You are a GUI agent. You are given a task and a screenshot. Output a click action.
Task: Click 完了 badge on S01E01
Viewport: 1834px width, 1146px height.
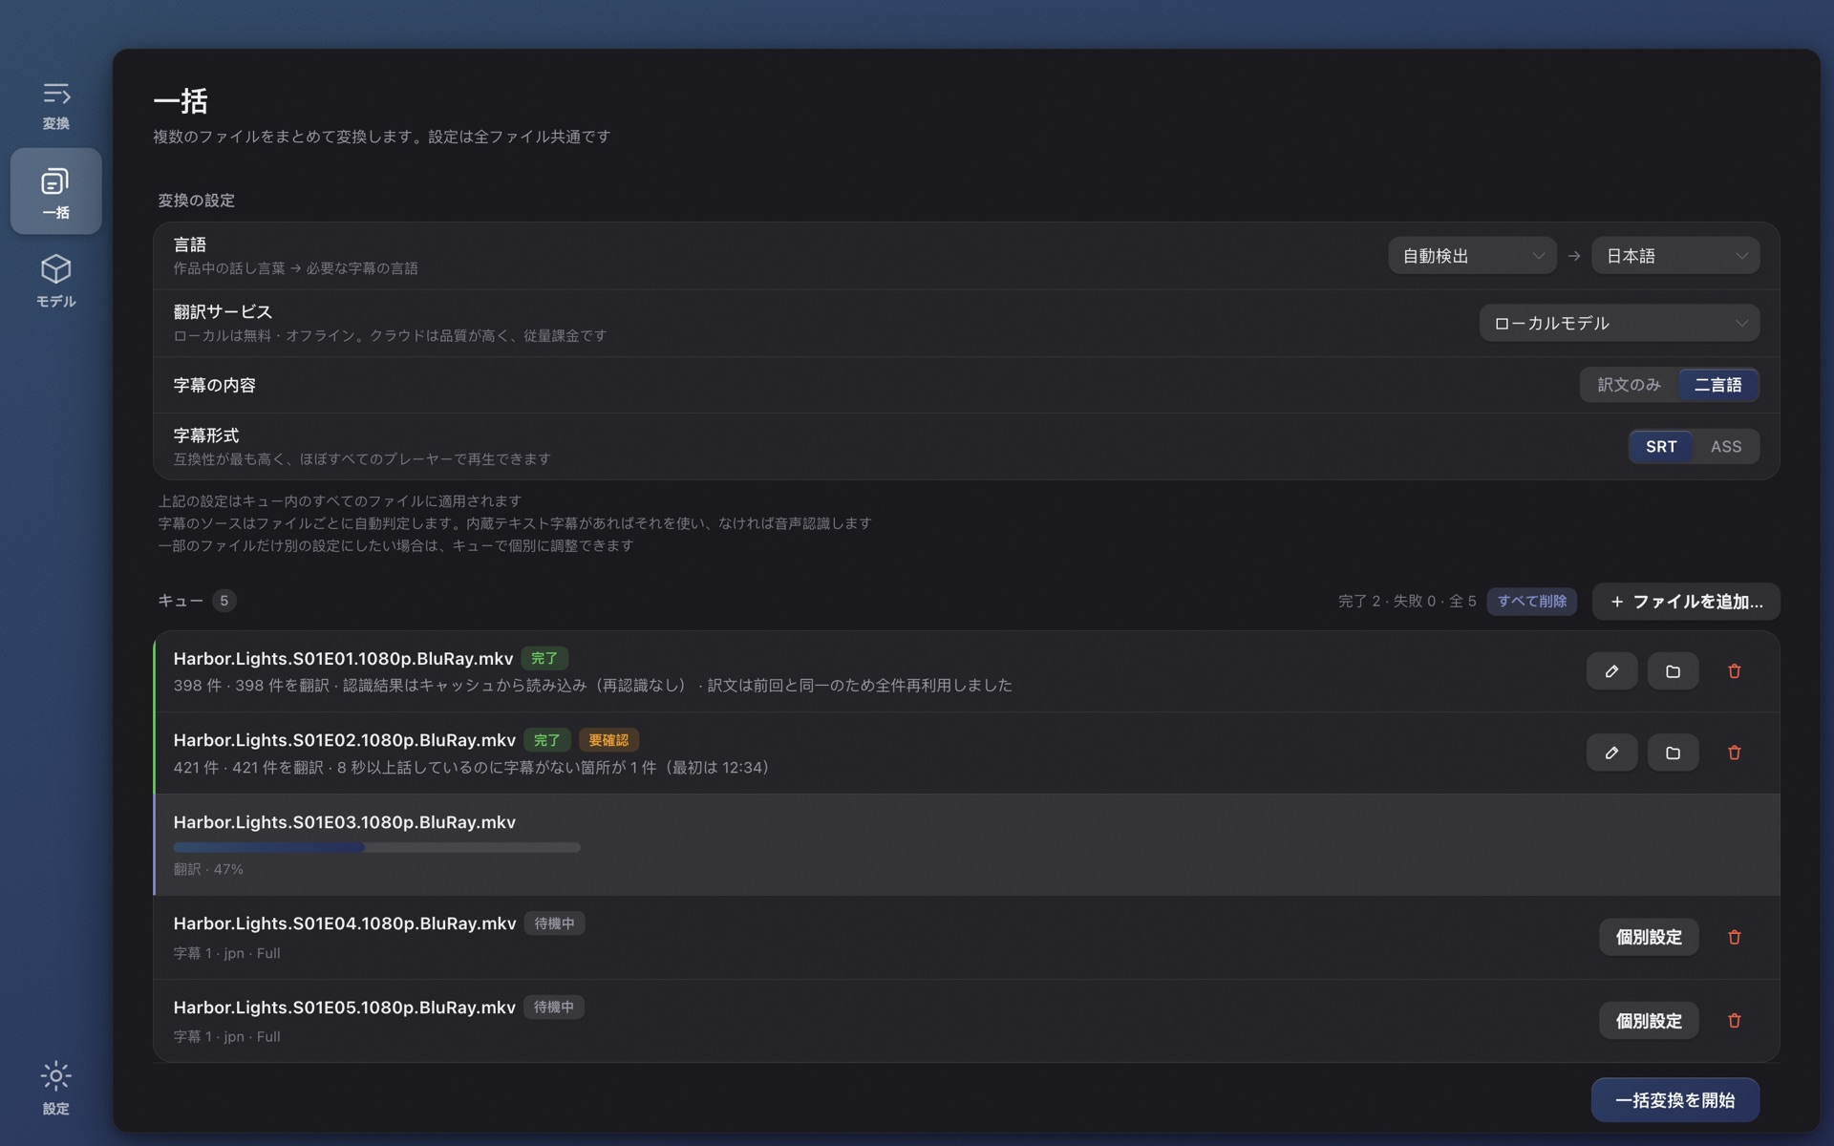click(544, 658)
